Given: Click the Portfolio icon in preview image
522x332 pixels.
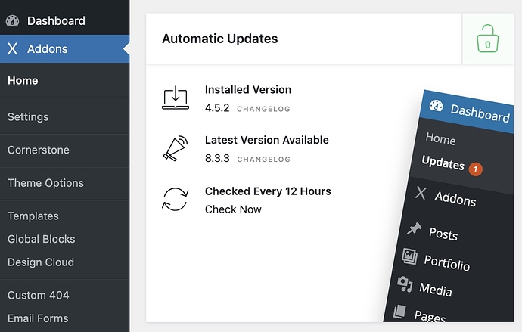Looking at the screenshot, I should (409, 256).
